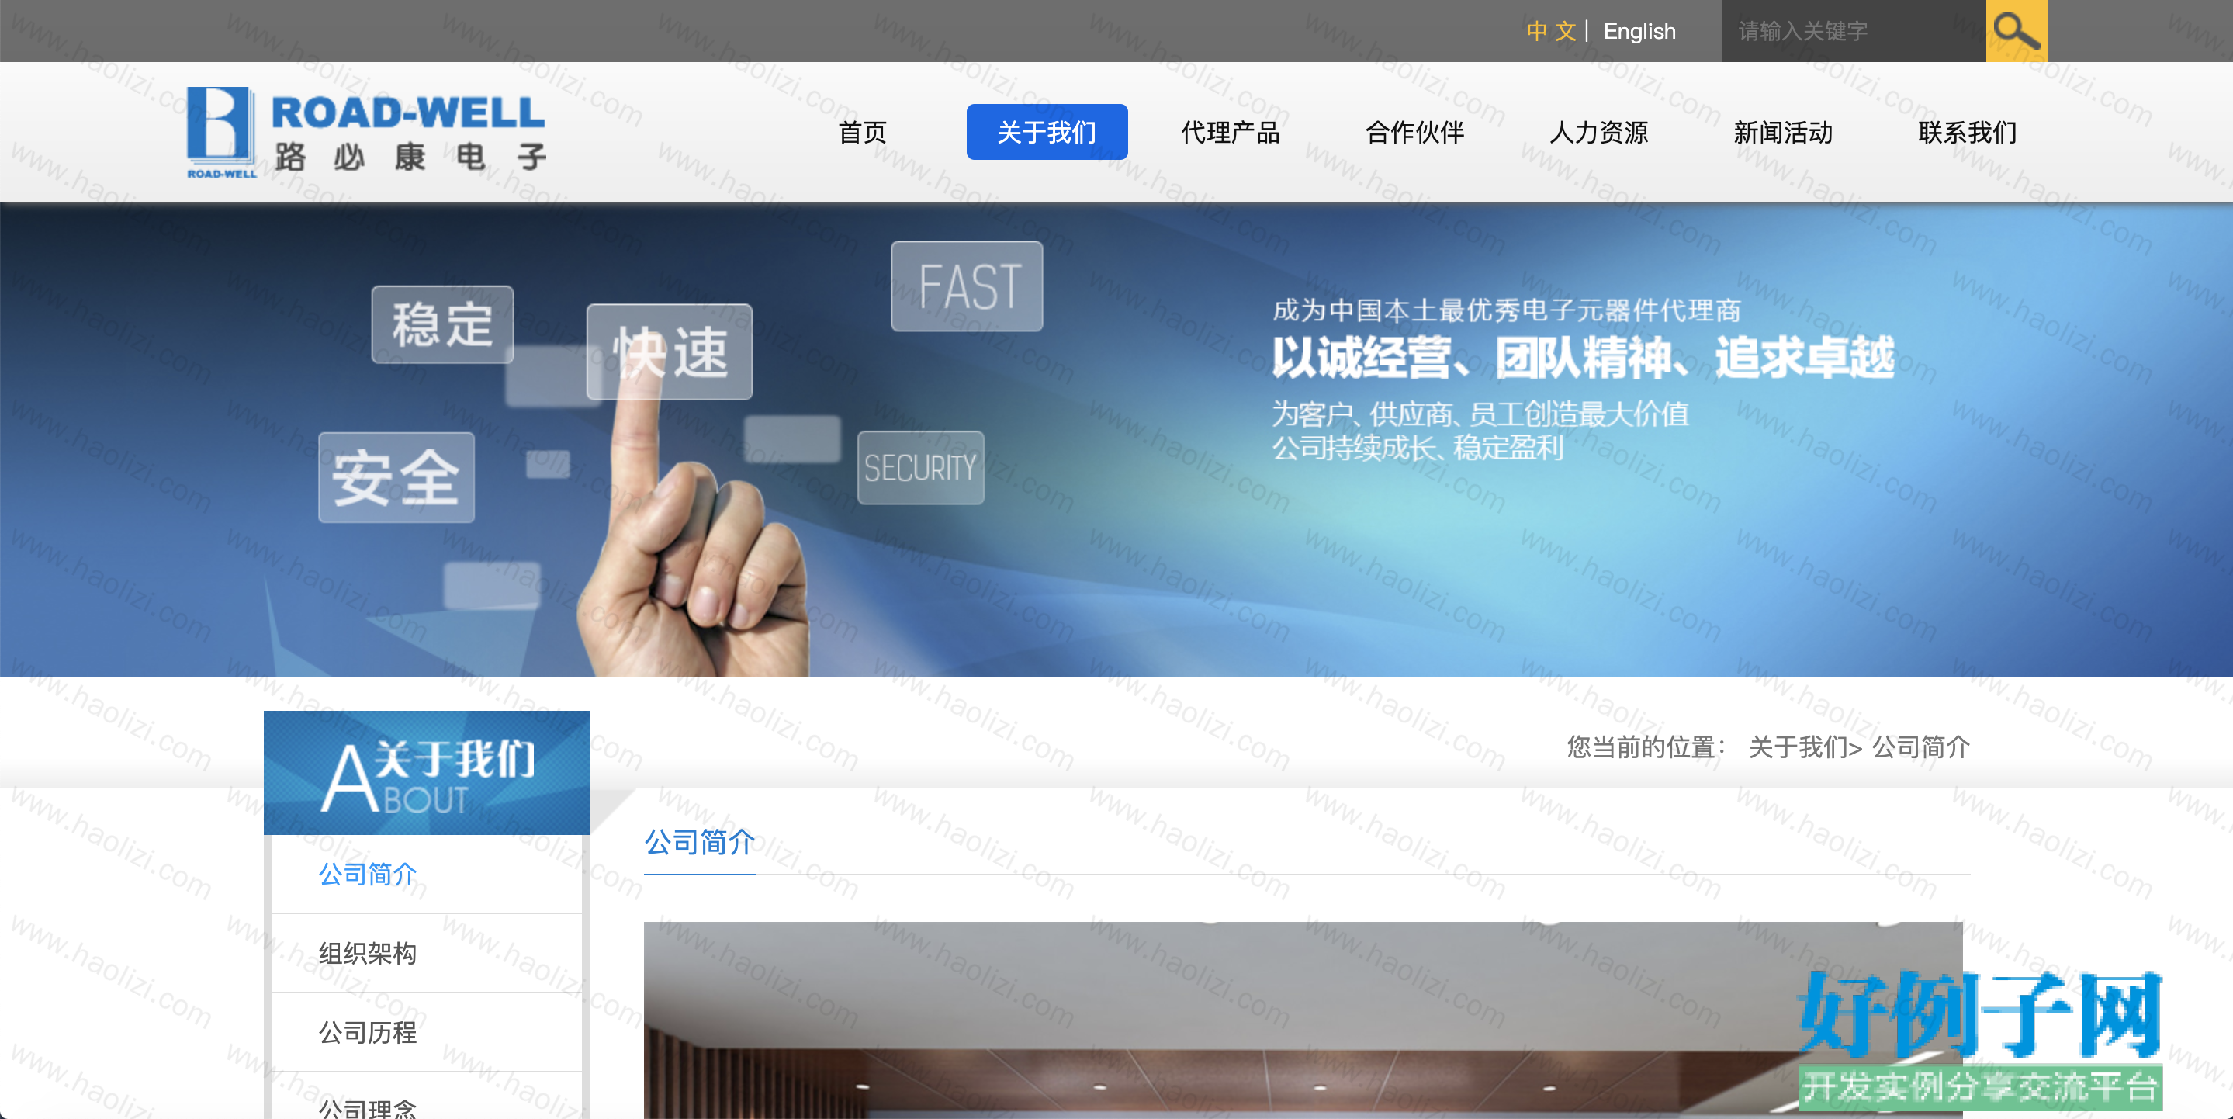
Task: Open the 新闻活动 navigation item
Action: pos(1783,132)
